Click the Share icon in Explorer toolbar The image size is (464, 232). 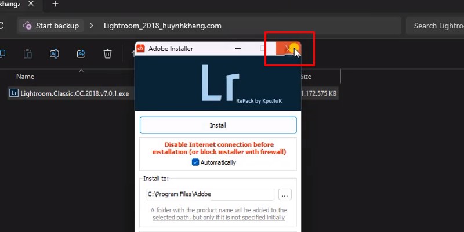81,54
